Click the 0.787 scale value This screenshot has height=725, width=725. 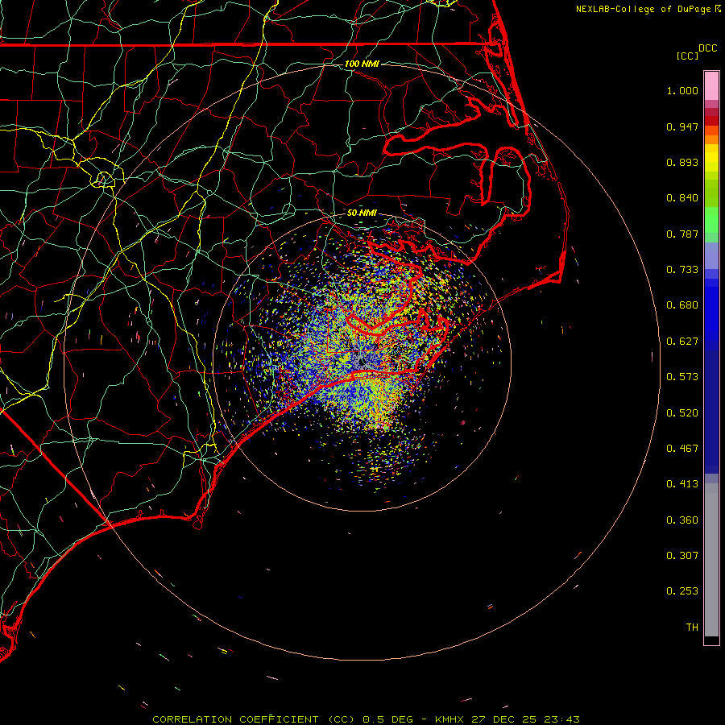(x=682, y=234)
